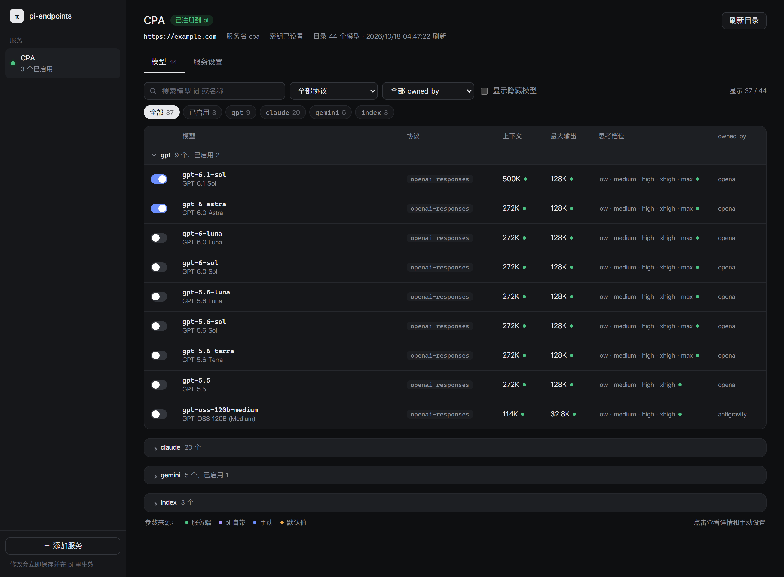Click the 最大输出 column header
Screen dimensions: 784x577
563,136
